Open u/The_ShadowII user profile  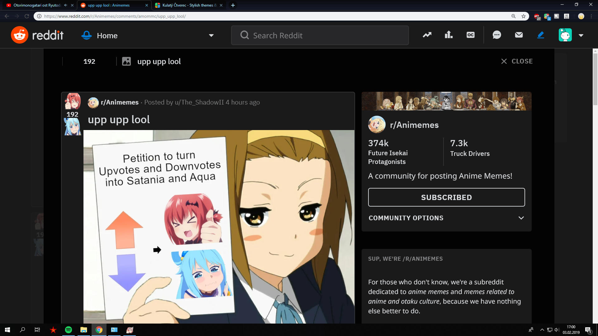click(199, 102)
